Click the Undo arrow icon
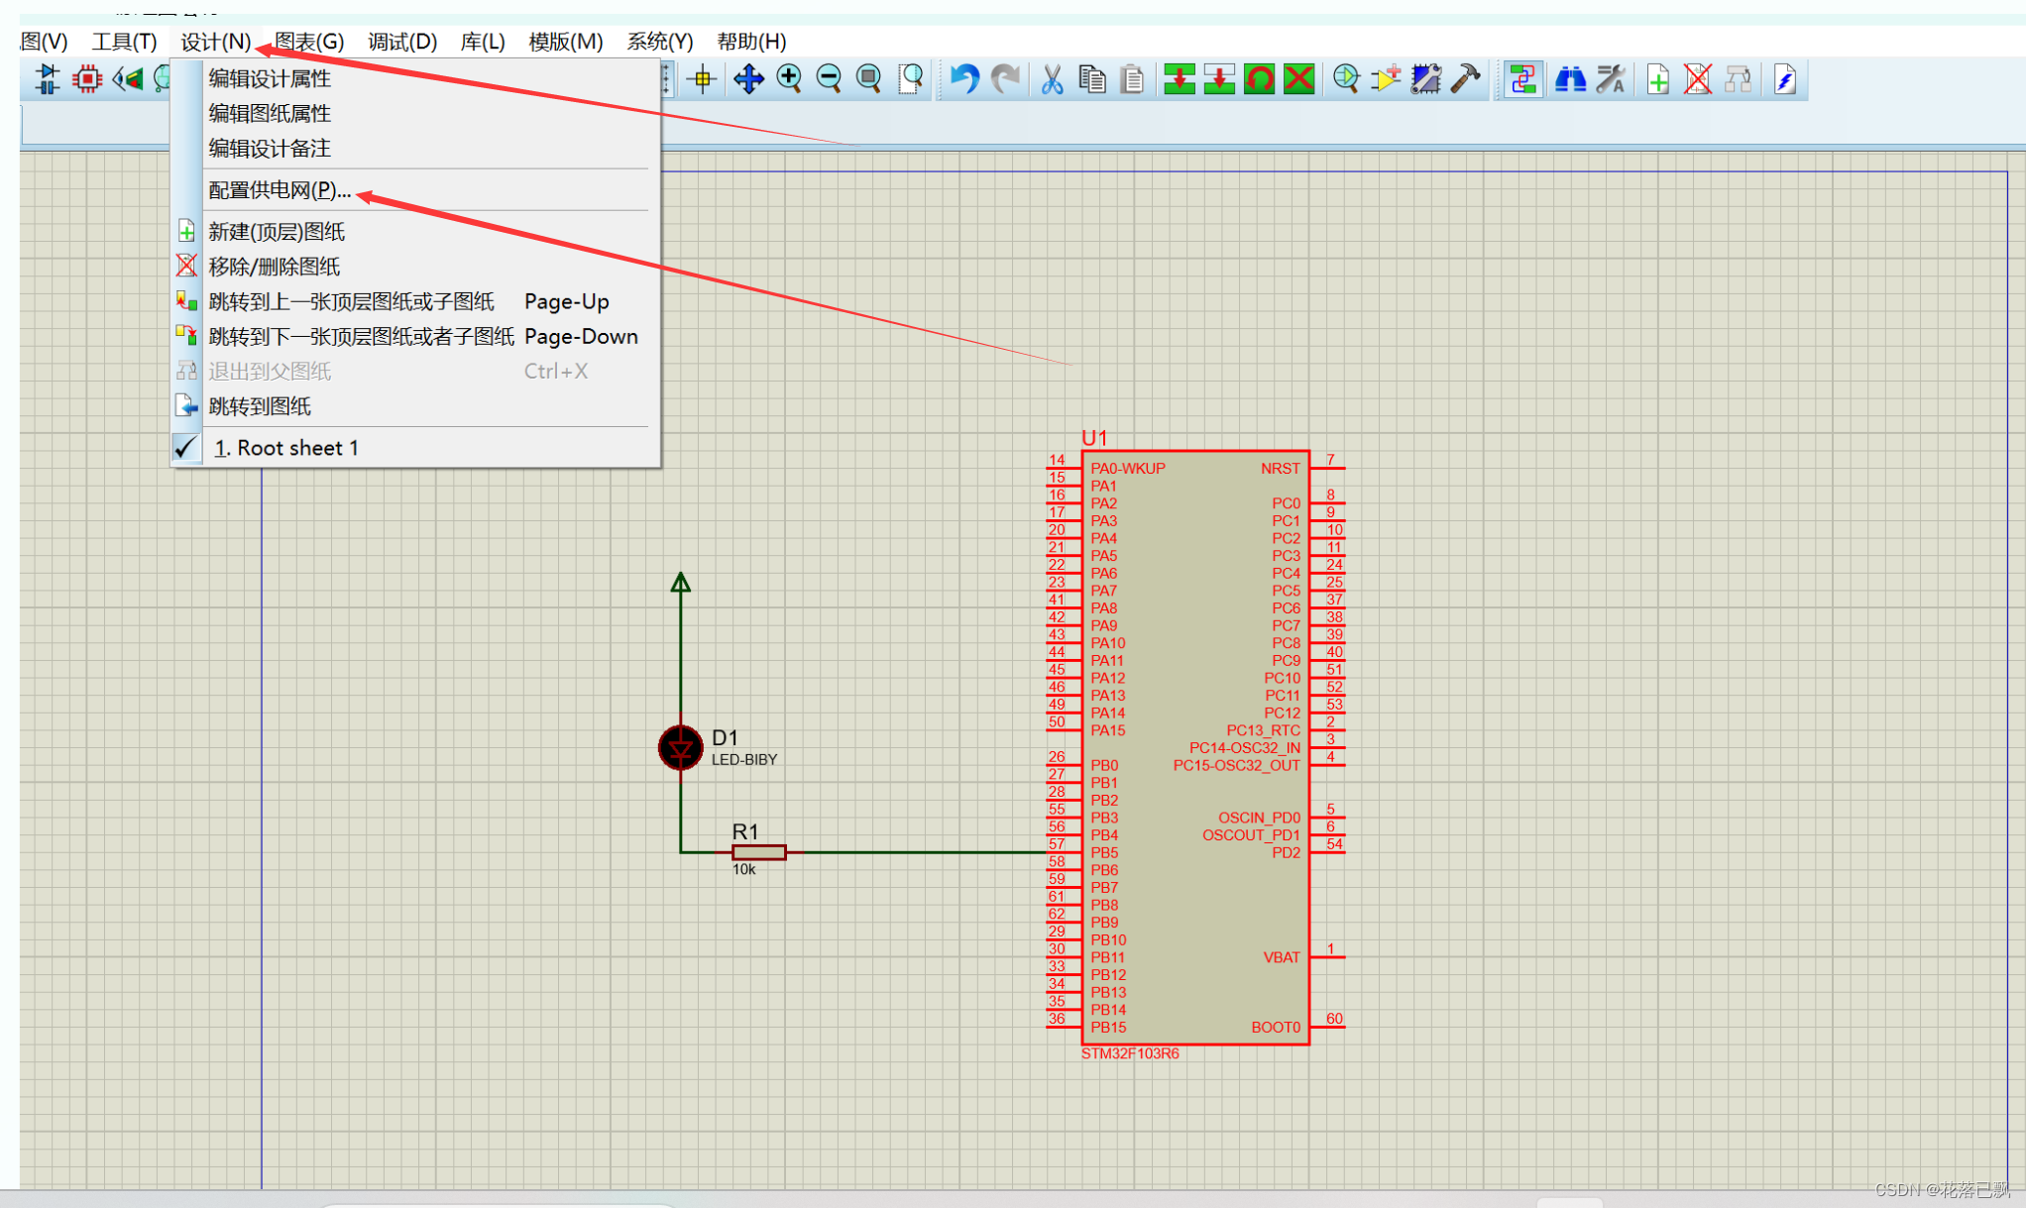This screenshot has height=1208, width=2026. point(963,79)
